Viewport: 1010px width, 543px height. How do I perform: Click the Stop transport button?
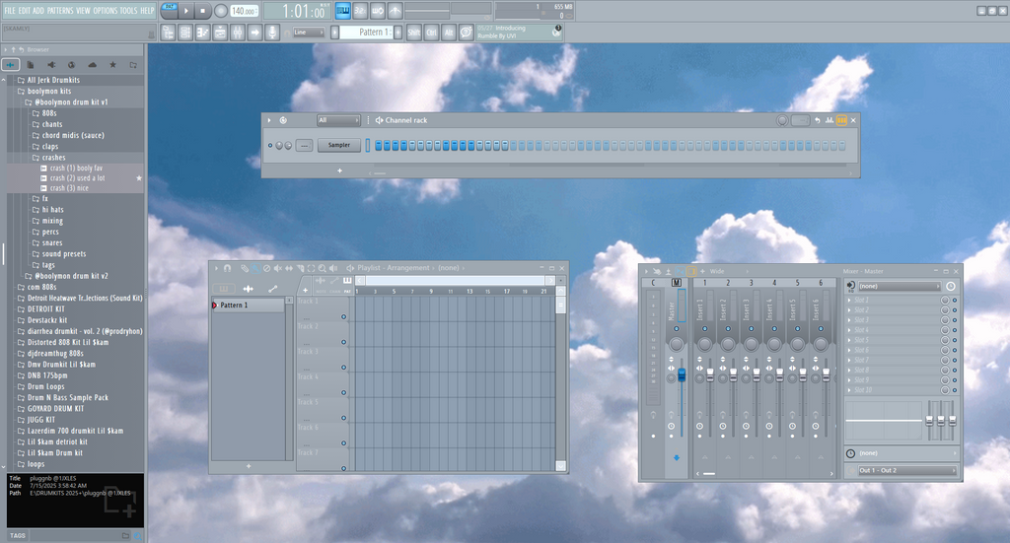203,11
